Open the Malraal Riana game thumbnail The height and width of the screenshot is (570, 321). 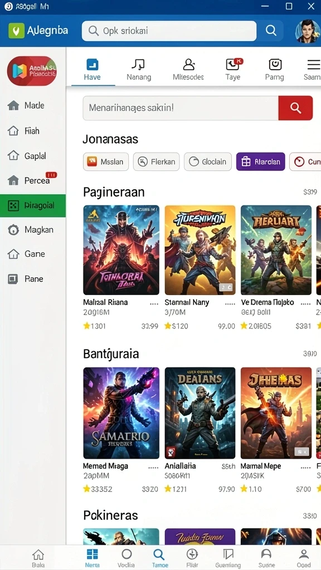tap(121, 250)
